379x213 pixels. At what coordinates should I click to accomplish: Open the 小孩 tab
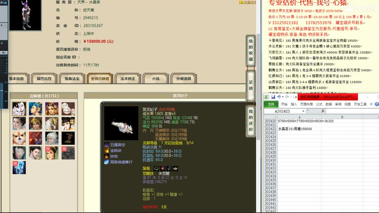point(156,79)
